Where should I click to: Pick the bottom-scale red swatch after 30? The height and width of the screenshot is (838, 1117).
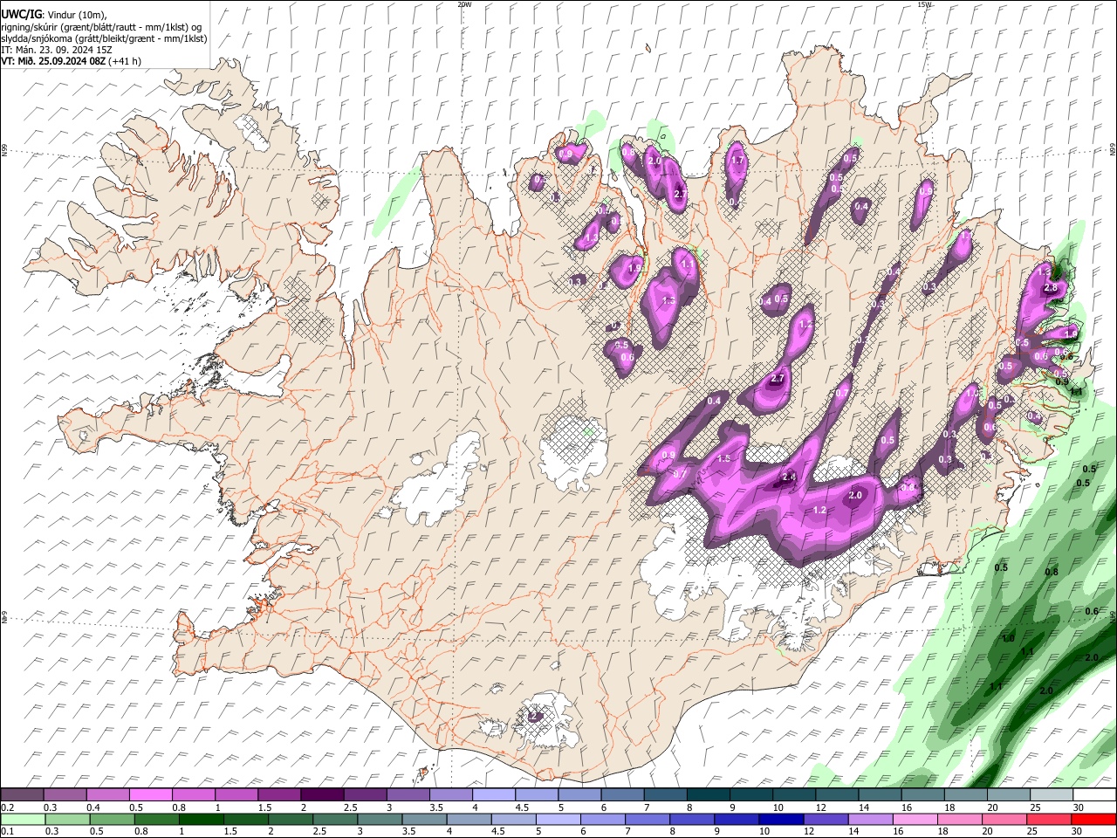(x=1093, y=819)
